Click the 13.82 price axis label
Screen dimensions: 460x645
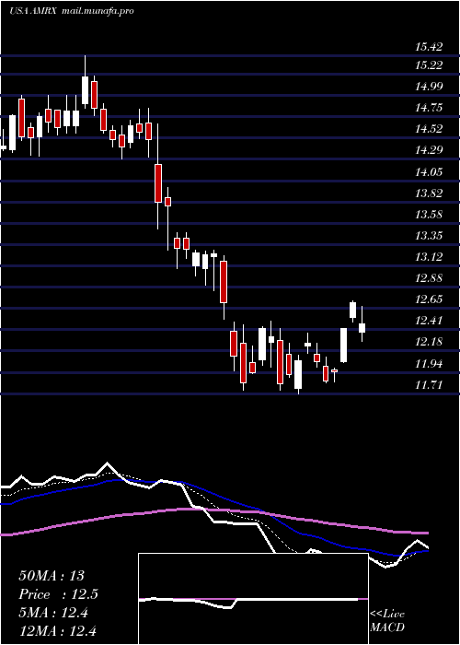coord(429,193)
